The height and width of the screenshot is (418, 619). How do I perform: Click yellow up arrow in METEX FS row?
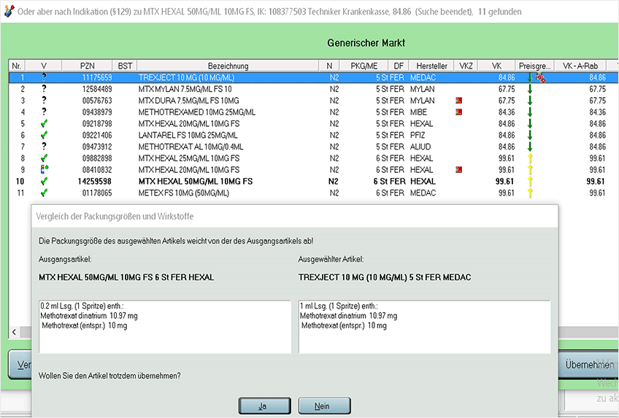[530, 193]
